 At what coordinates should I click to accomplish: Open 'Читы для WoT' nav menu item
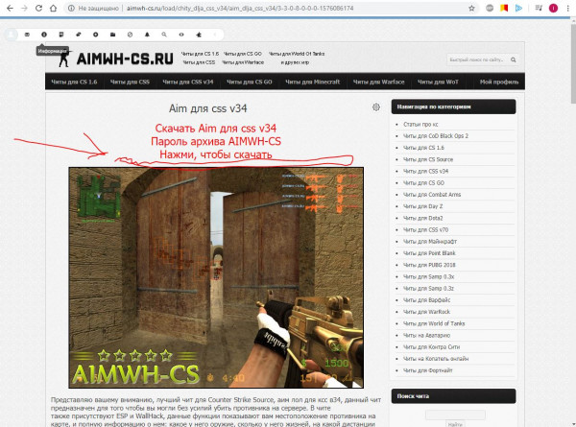[438, 82]
